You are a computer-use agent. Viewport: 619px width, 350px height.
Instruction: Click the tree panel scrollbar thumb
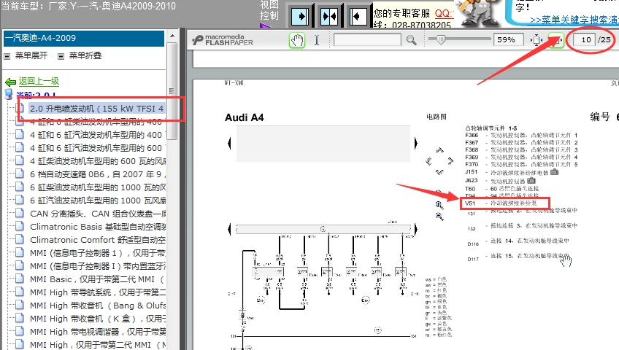pos(172,91)
